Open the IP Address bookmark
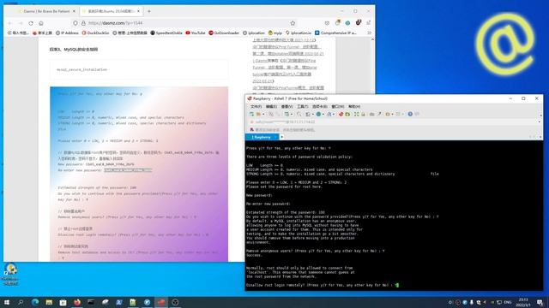 [x=67, y=33]
